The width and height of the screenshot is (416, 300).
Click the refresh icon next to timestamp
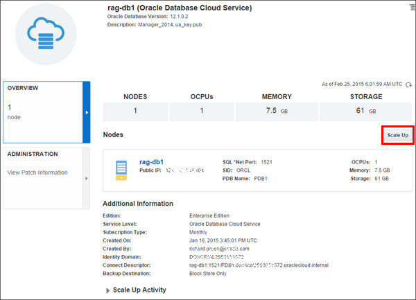(x=408, y=84)
